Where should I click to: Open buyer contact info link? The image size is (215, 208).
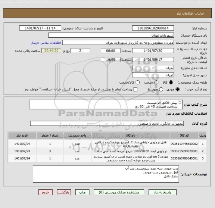pos(46,43)
